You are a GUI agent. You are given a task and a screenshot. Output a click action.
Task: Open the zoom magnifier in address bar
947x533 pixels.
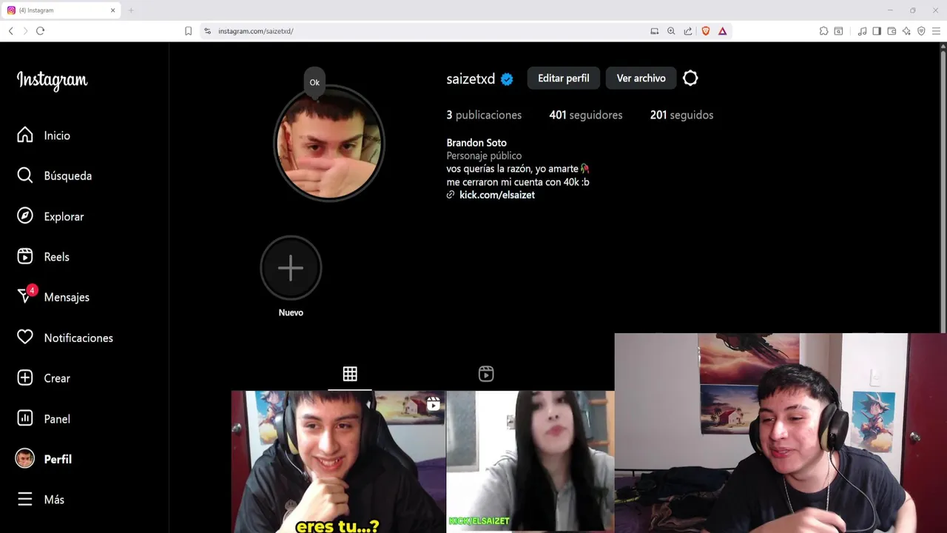point(671,31)
